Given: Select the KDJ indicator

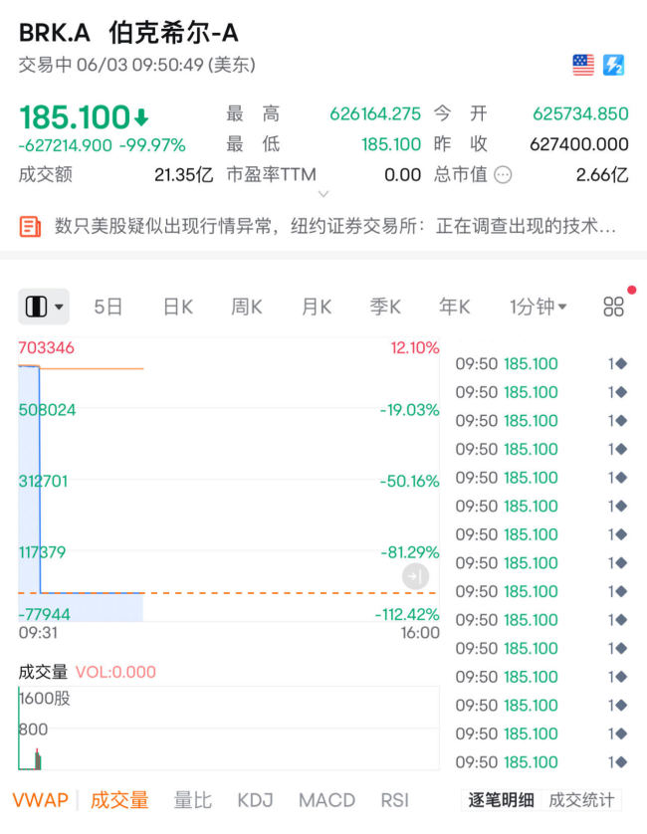Looking at the screenshot, I should [256, 800].
